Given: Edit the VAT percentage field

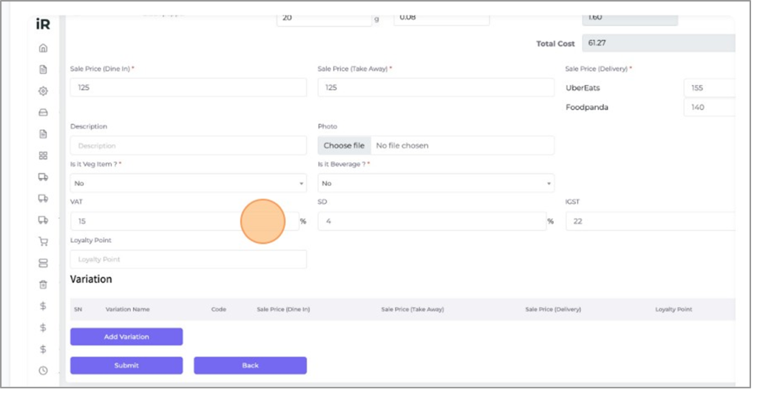Looking at the screenshot, I should point(184,221).
